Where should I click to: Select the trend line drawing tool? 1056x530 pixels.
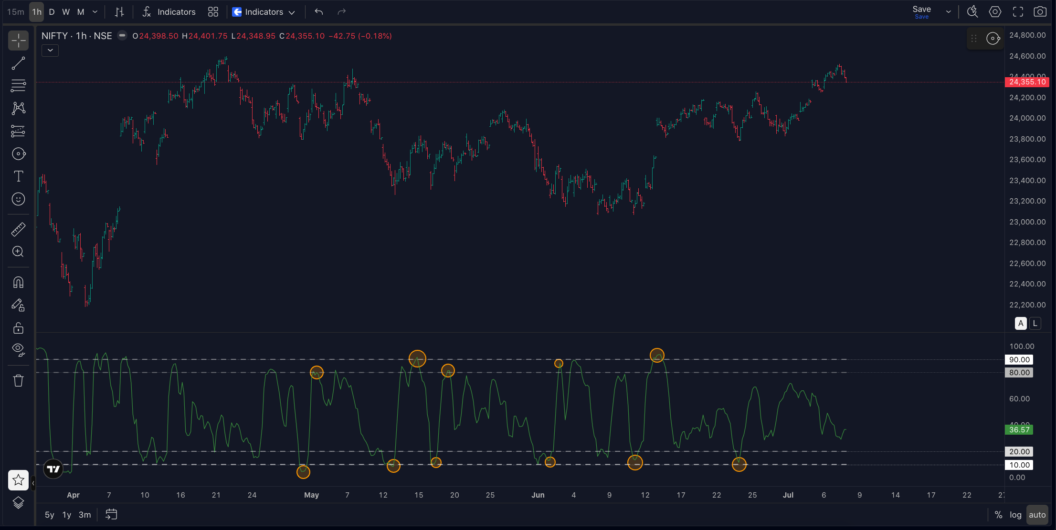click(18, 63)
